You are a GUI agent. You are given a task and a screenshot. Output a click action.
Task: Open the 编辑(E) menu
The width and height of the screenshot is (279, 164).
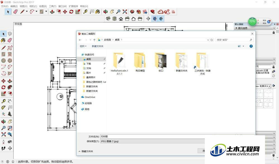click(x=14, y=6)
